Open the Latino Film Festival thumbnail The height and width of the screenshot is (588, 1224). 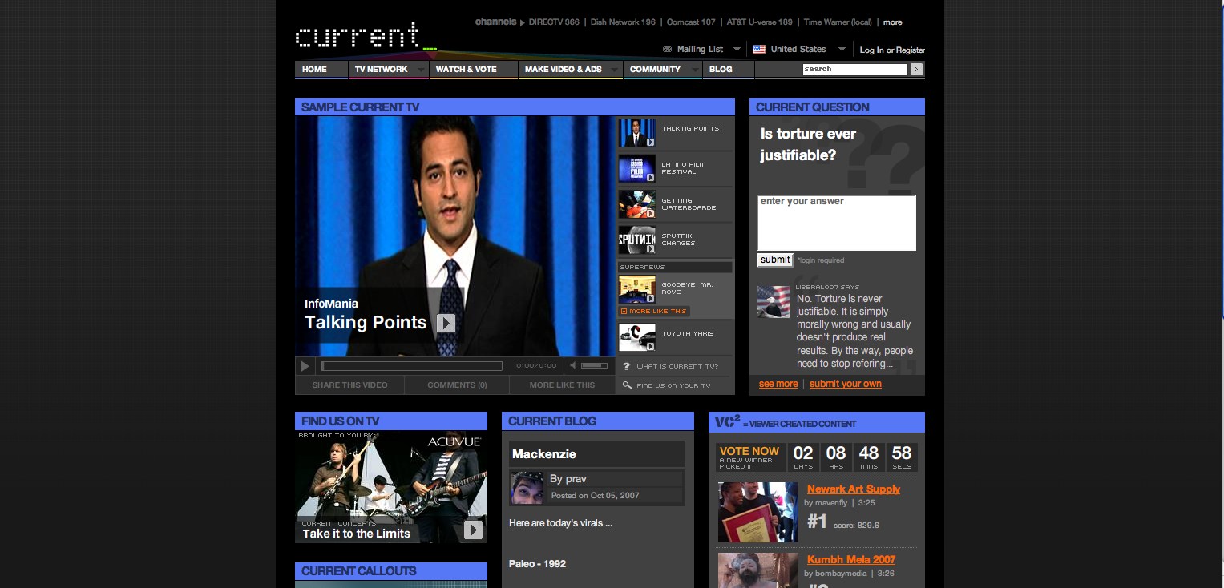[637, 168]
